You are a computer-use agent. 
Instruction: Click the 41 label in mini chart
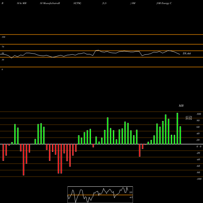(x=131, y=197)
